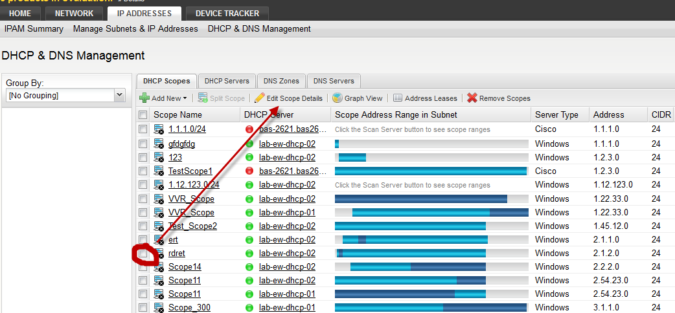Screen dimensions: 675x313
Task: Toggle the select-all checkbox in table header
Action: click(143, 115)
